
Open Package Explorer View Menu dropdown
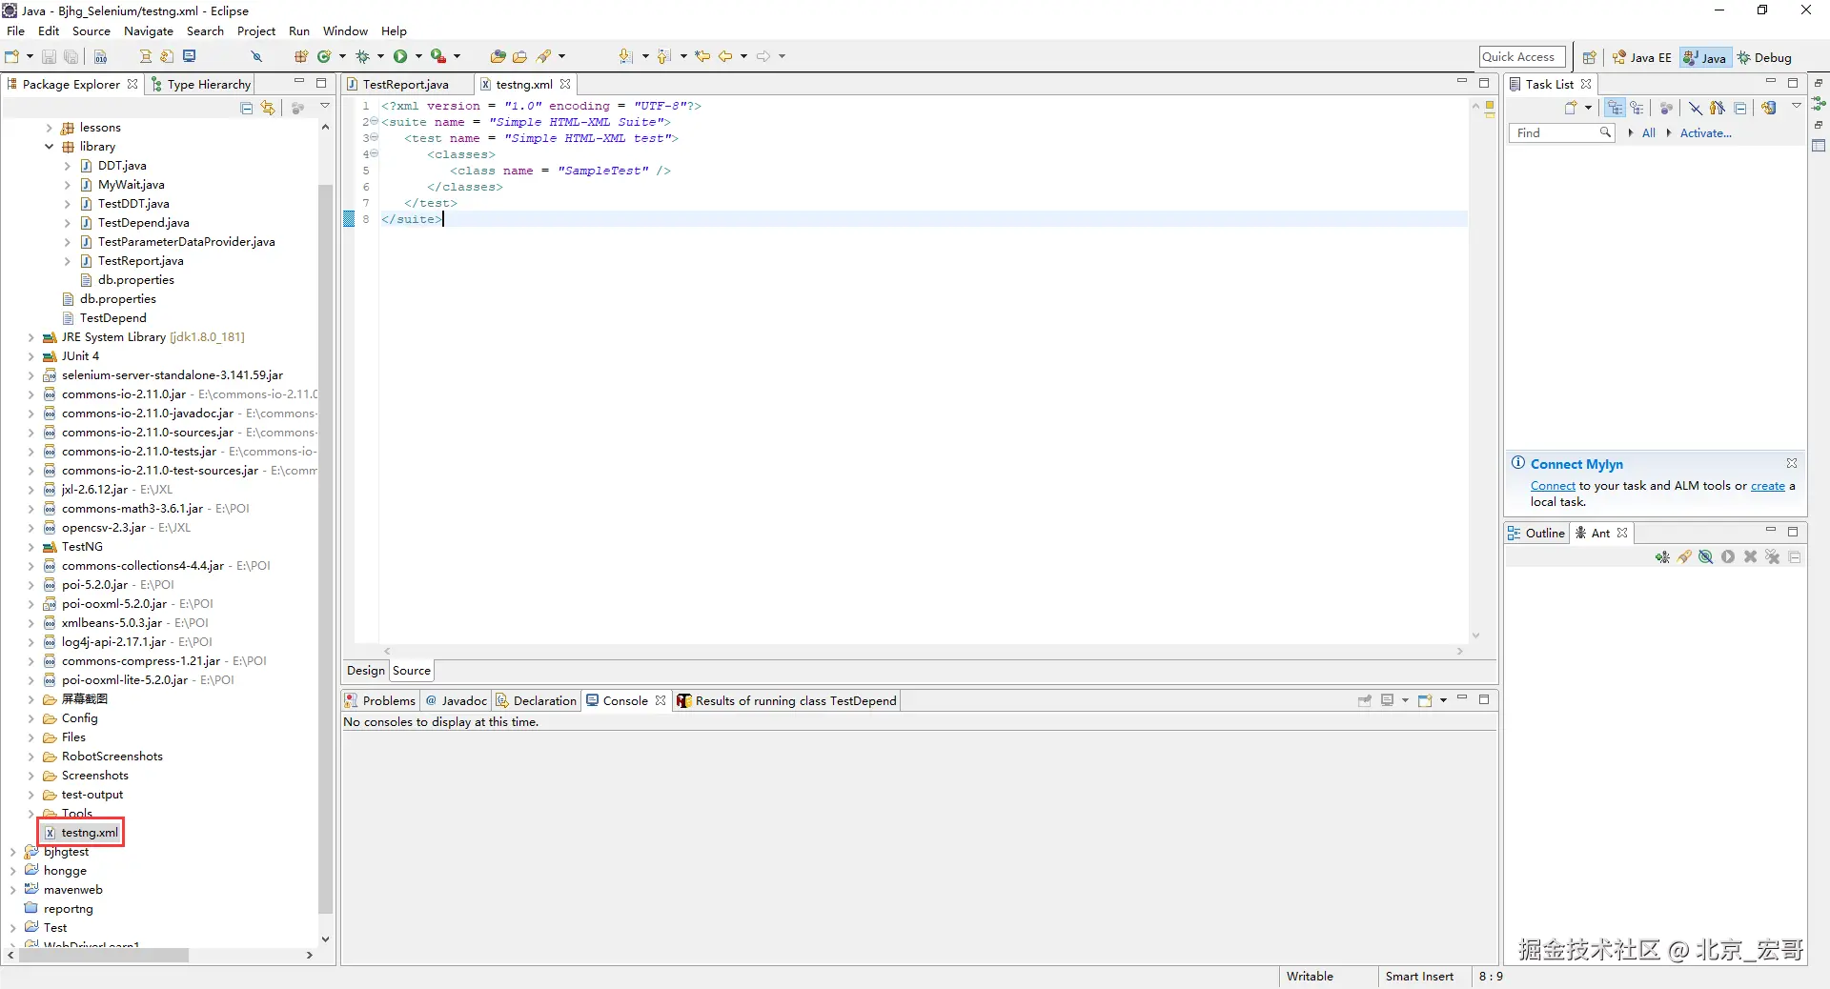(325, 107)
